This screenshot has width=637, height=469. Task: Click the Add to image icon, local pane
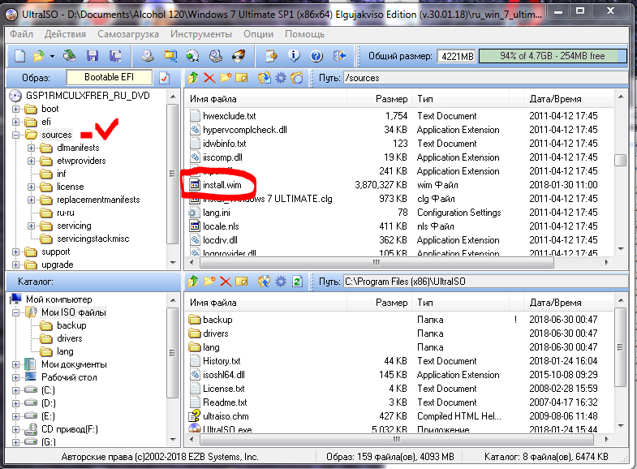click(265, 282)
